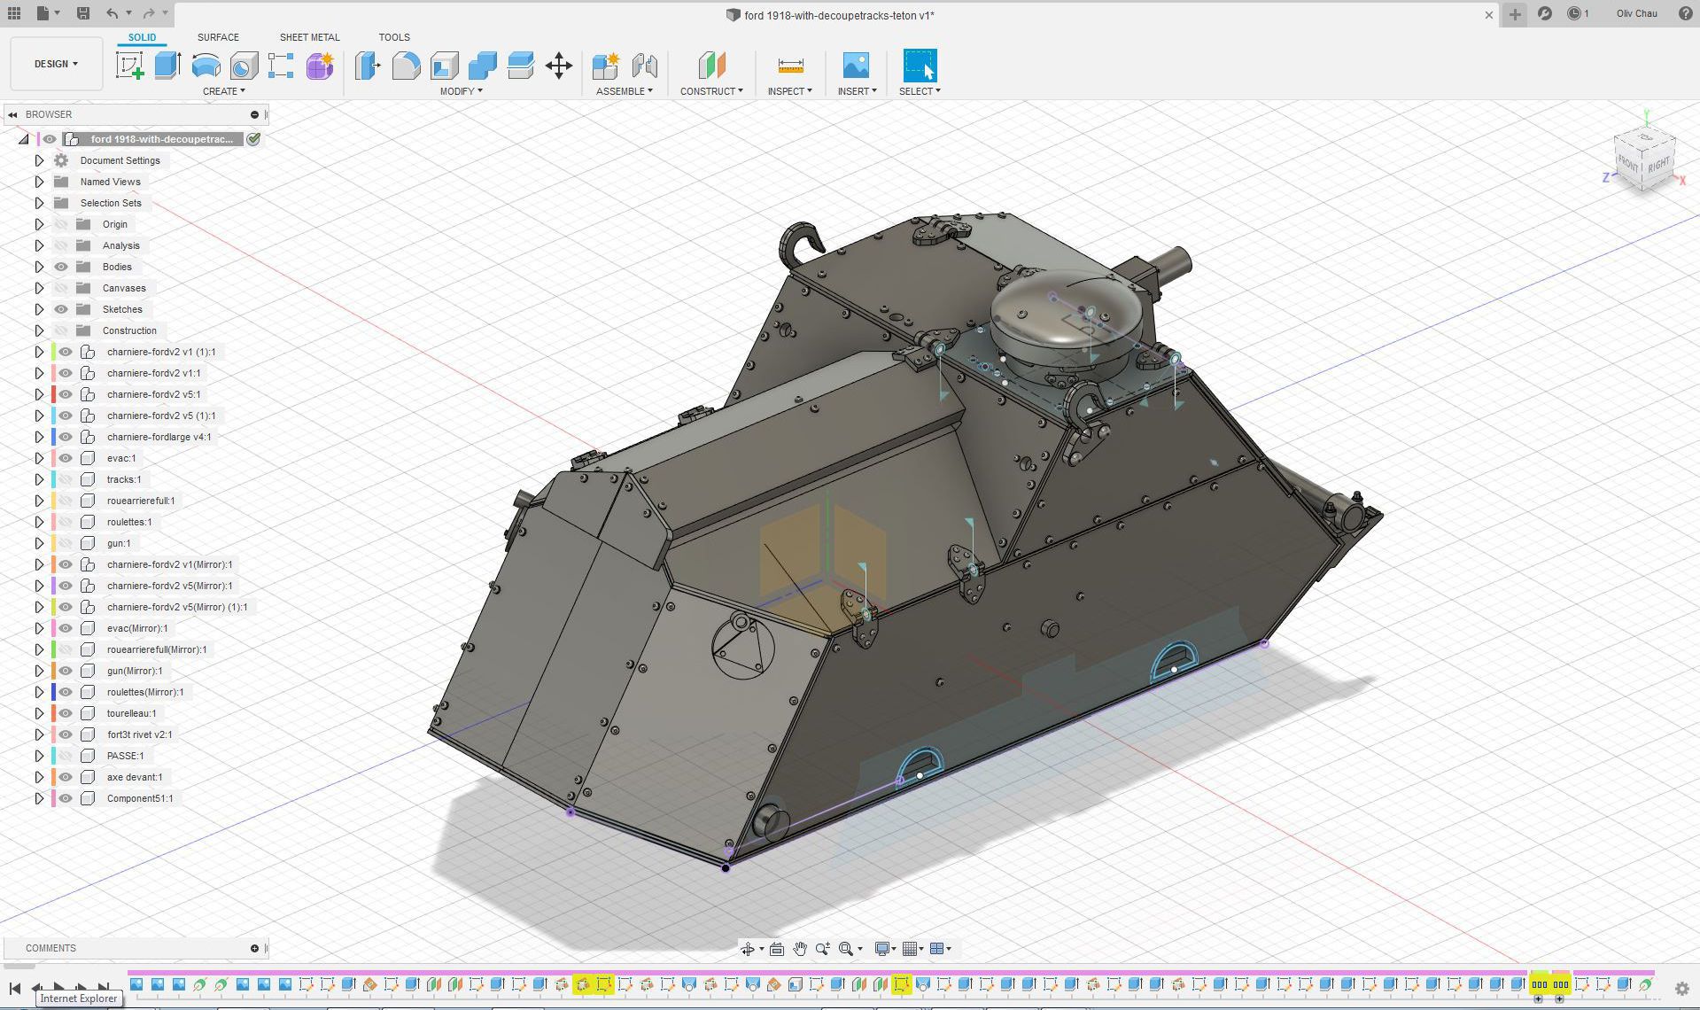Click the Fillet tool icon
Screen dimensions: 1700x1010
click(x=406, y=66)
